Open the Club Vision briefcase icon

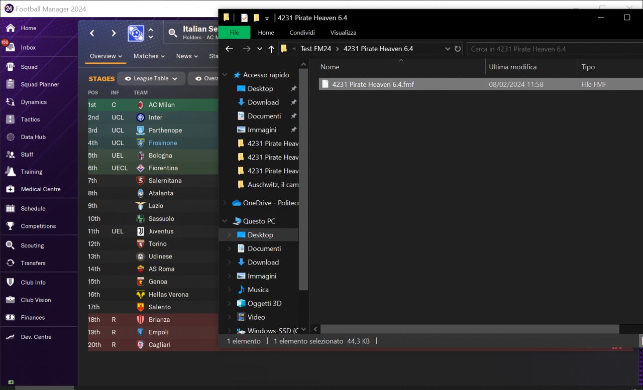[10, 300]
